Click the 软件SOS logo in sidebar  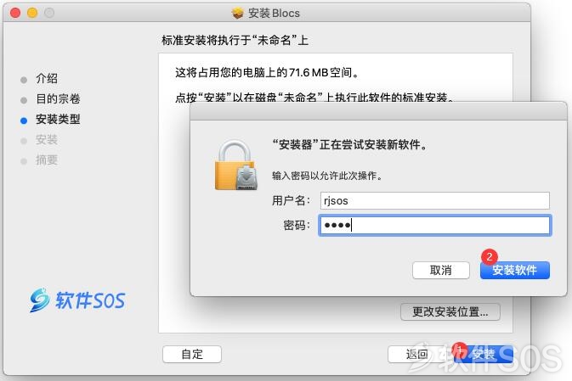pyautogui.click(x=77, y=300)
